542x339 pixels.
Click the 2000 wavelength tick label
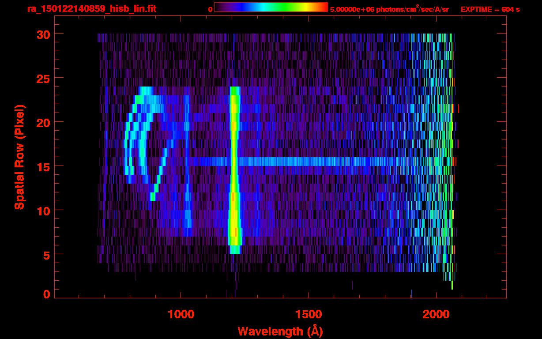click(x=436, y=314)
